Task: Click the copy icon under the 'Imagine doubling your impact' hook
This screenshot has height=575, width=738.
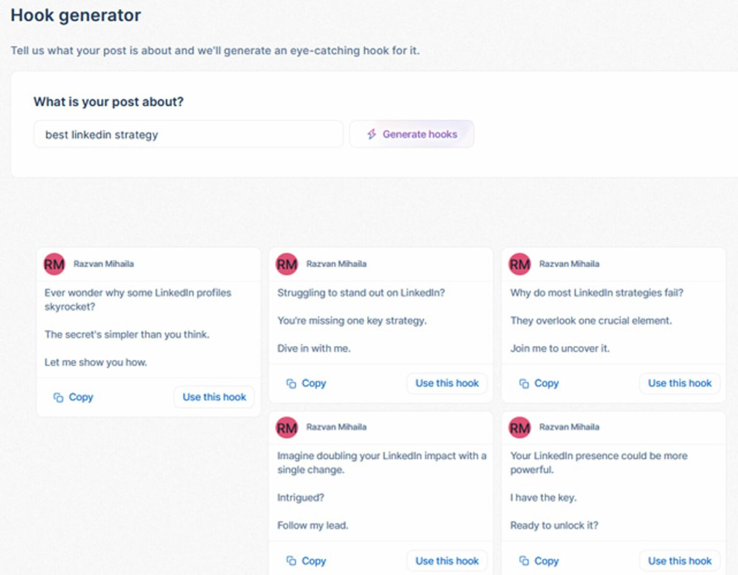Action: [291, 561]
